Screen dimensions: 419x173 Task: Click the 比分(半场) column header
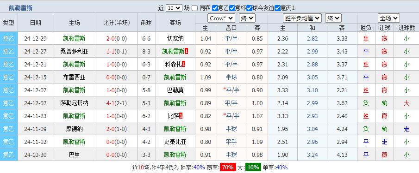point(117,23)
